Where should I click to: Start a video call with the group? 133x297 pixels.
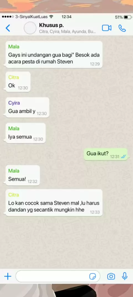coord(107,28)
